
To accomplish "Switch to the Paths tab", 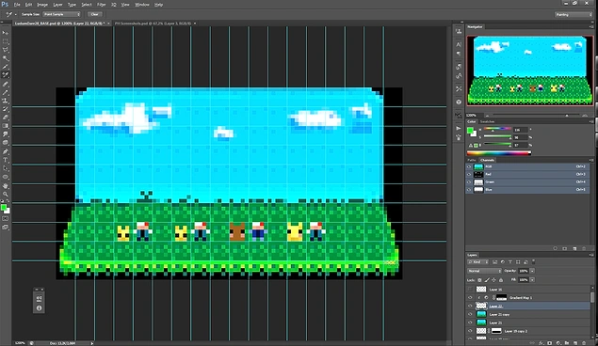I will point(472,160).
